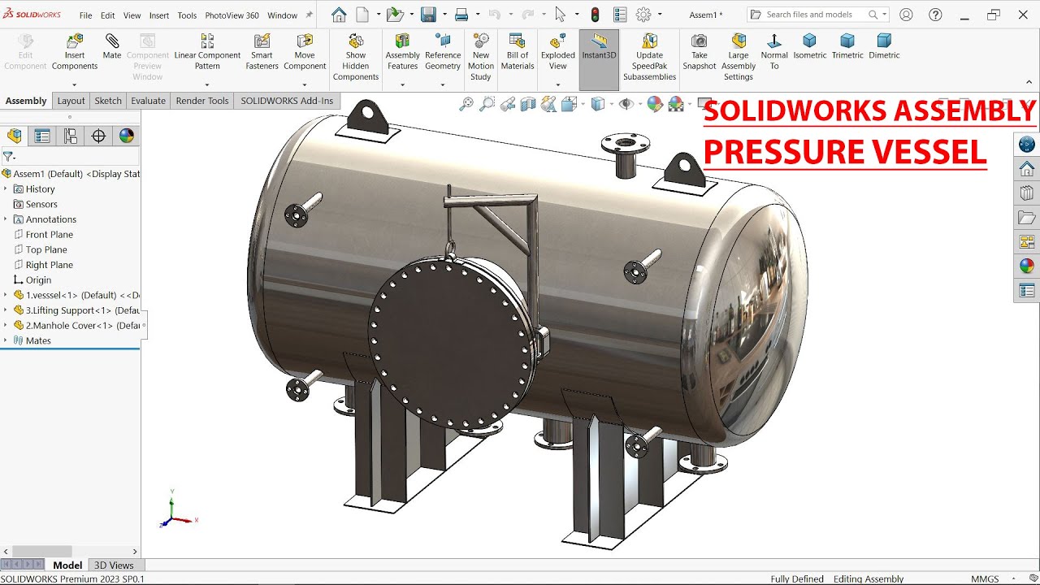This screenshot has height=585, width=1040.
Task: Click the MMGS unit system status
Action: tap(986, 578)
